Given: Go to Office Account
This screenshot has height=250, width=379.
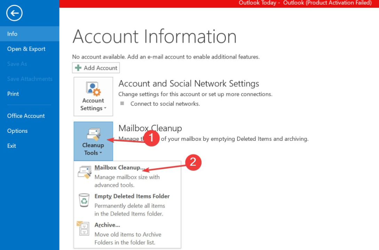Looking at the screenshot, I should coord(30,116).
